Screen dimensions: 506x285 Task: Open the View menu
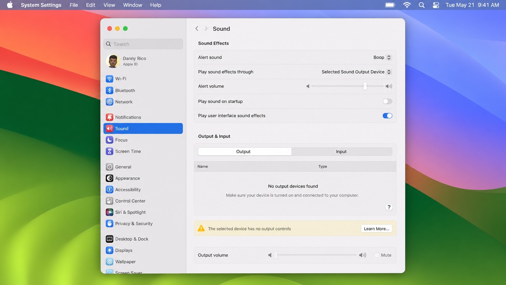[109, 5]
